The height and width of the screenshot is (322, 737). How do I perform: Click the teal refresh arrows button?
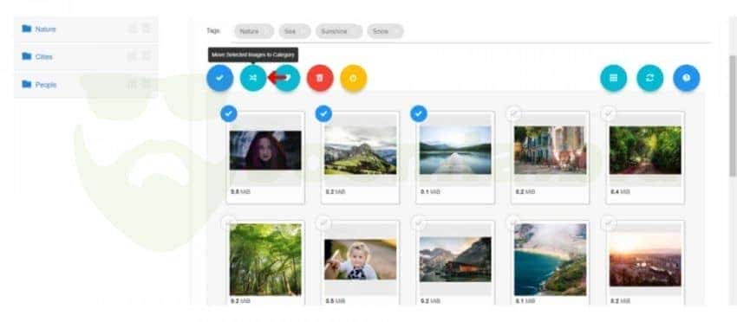pos(650,78)
